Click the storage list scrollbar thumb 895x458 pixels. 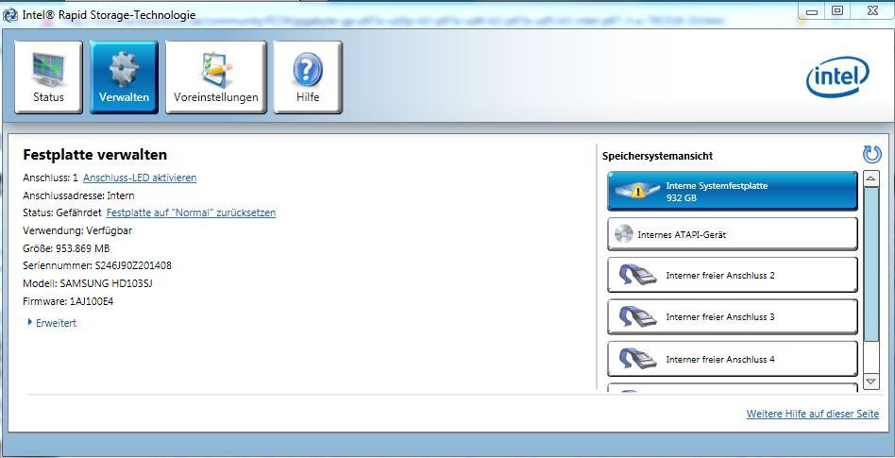click(x=871, y=264)
